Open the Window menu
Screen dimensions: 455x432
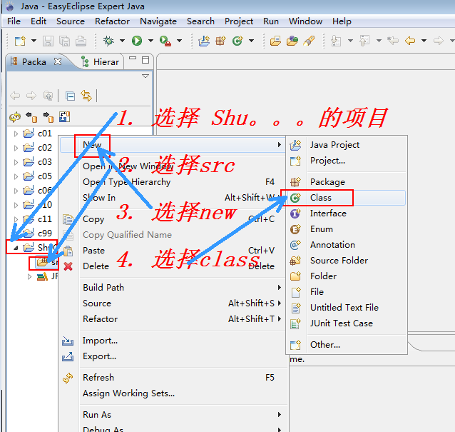[x=305, y=21]
